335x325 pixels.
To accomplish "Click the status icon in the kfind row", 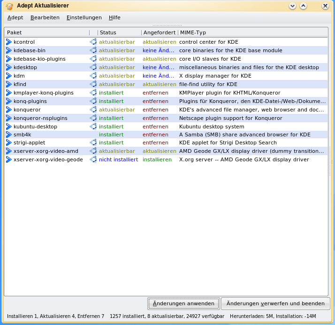I will 93,84.
